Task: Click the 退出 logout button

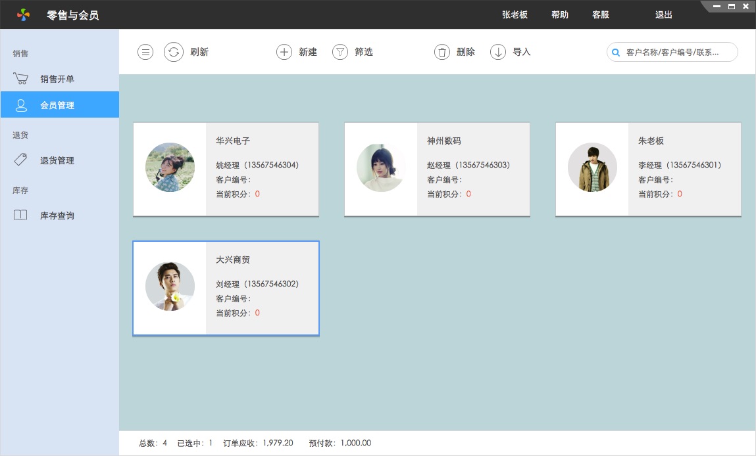Action: click(664, 14)
